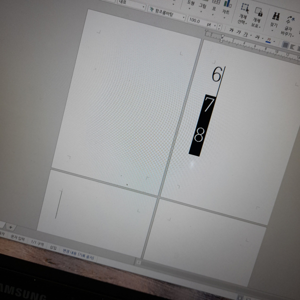The height and width of the screenshot is (300, 300).
Task: Click the 개체 보호 object protect icon
Action: click(x=258, y=12)
